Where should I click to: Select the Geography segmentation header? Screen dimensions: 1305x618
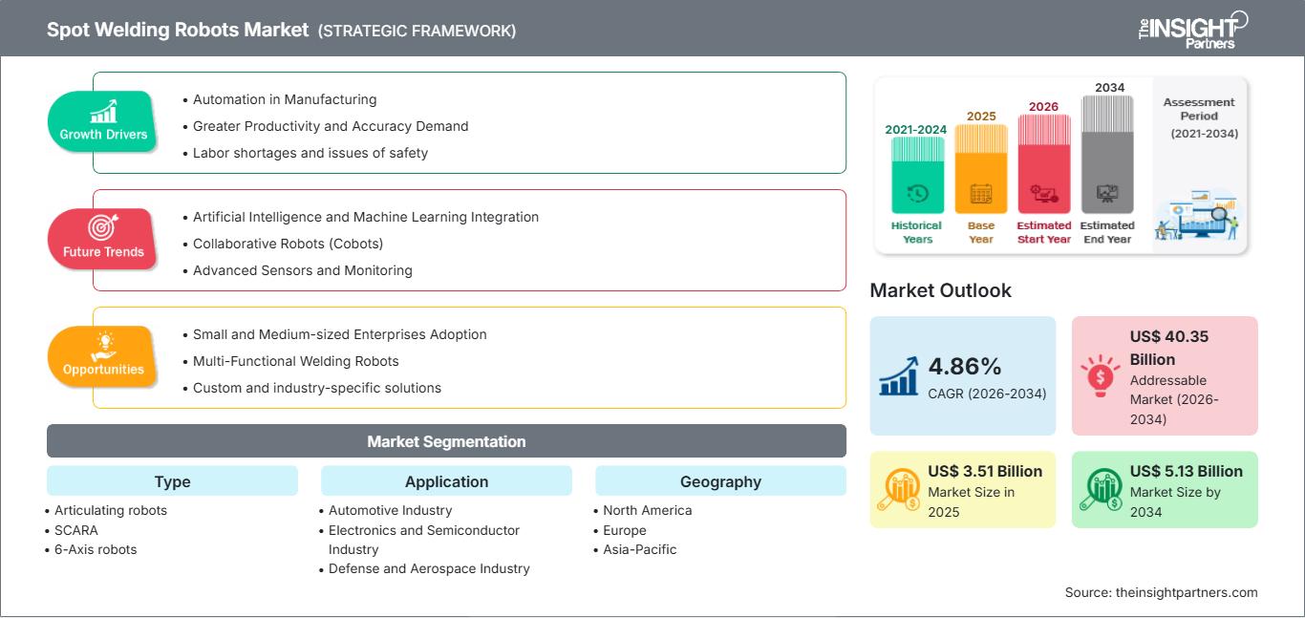720,481
